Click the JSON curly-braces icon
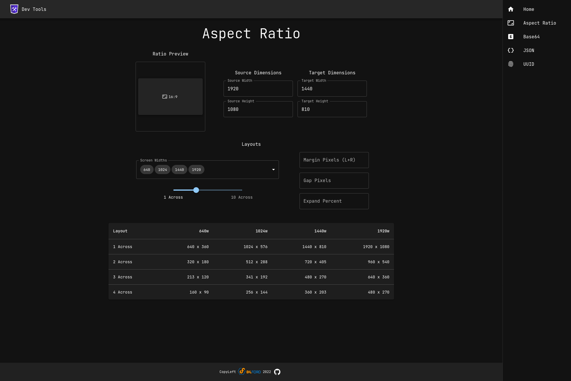 click(x=511, y=50)
